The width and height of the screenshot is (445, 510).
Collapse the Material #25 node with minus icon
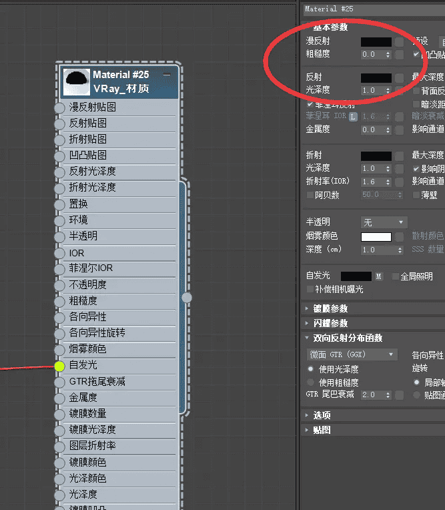pyautogui.click(x=167, y=75)
